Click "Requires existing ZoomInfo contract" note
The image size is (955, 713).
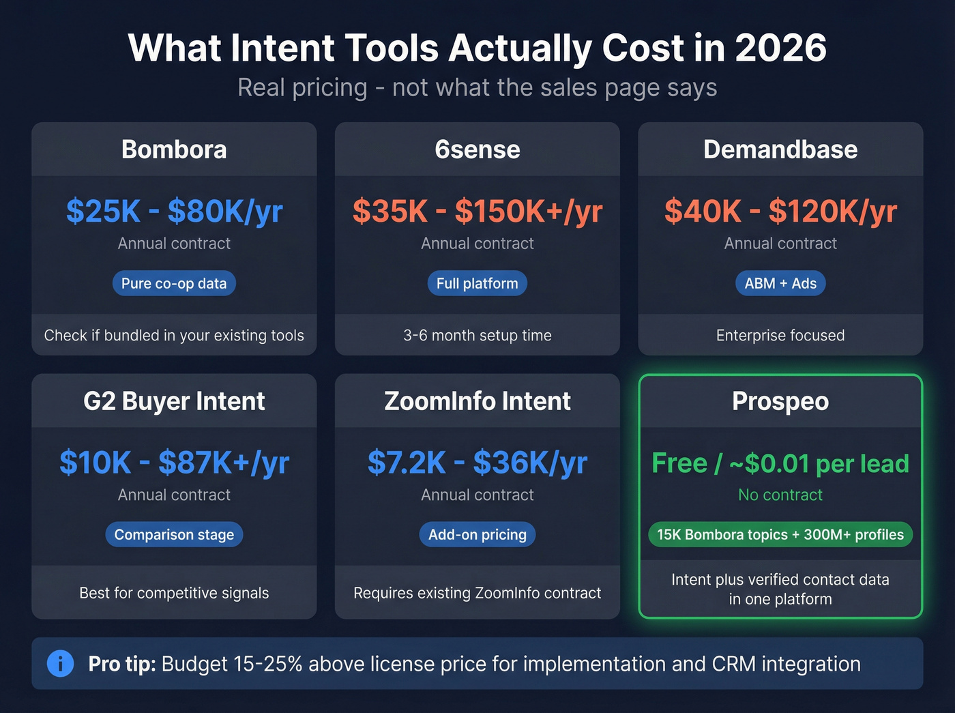tap(477, 593)
